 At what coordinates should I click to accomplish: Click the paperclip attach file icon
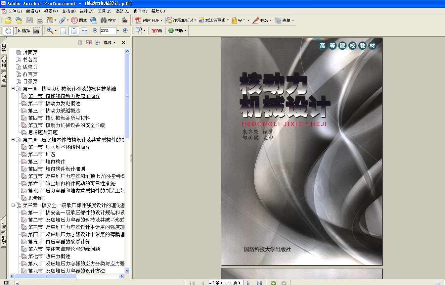tap(62, 20)
